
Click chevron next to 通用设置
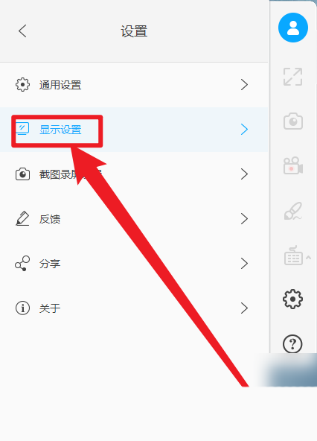tap(245, 85)
